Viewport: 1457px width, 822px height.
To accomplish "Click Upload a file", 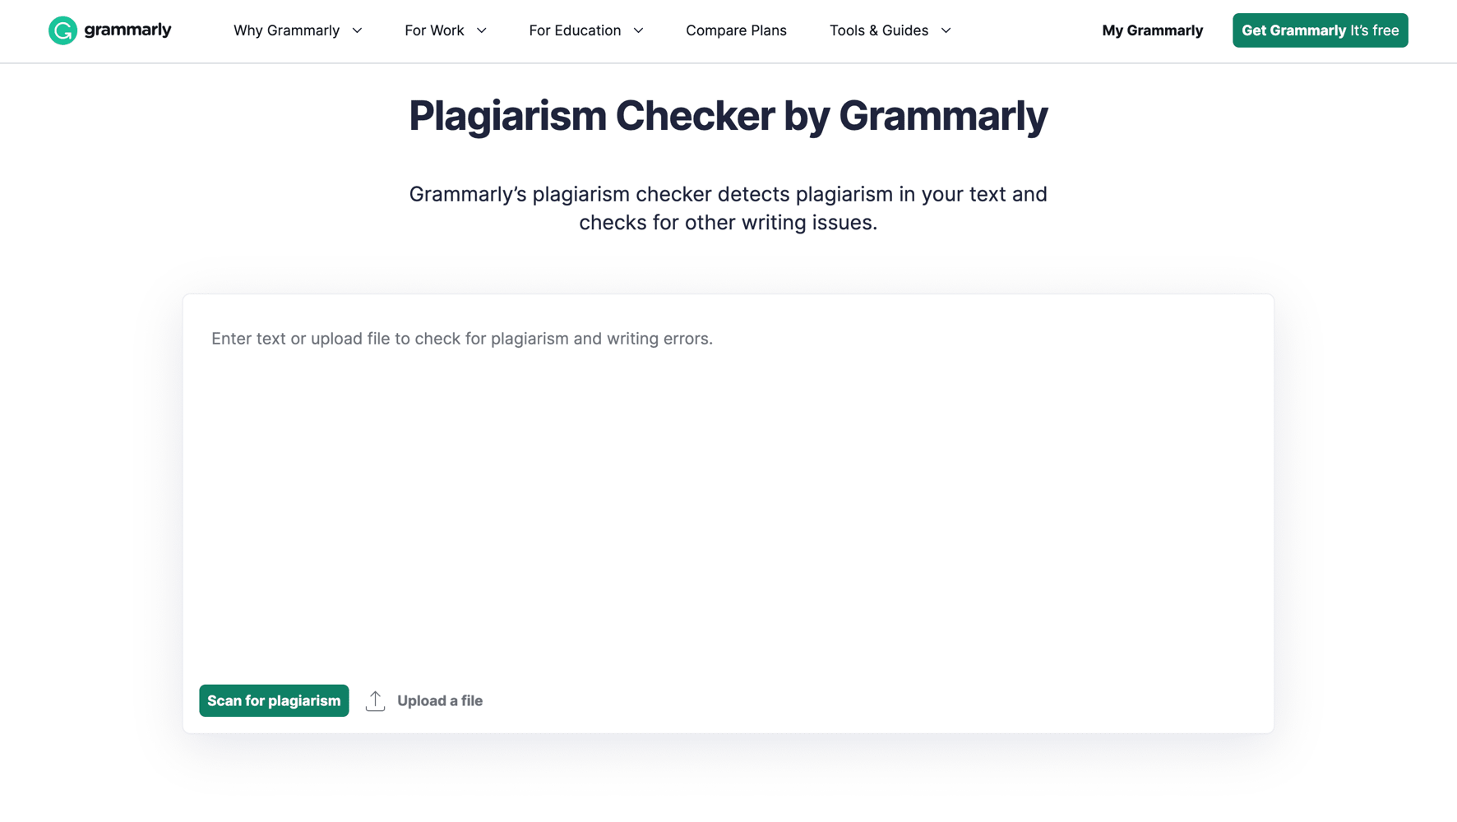I will 440,700.
